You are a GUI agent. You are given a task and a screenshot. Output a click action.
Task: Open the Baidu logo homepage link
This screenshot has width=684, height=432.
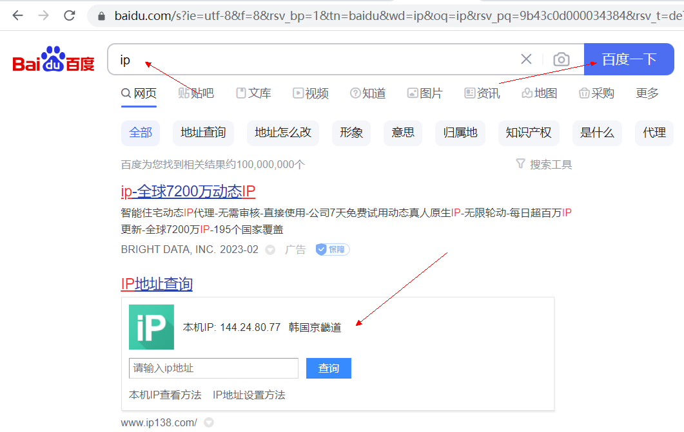(x=54, y=59)
